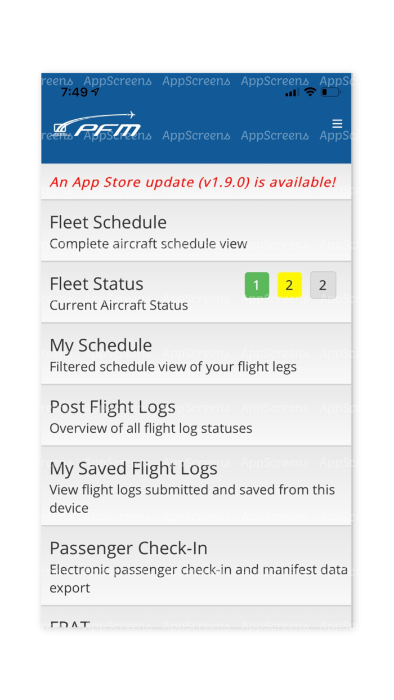Tap the cellular signal indicator
This screenshot has height=700, width=394.
(291, 92)
